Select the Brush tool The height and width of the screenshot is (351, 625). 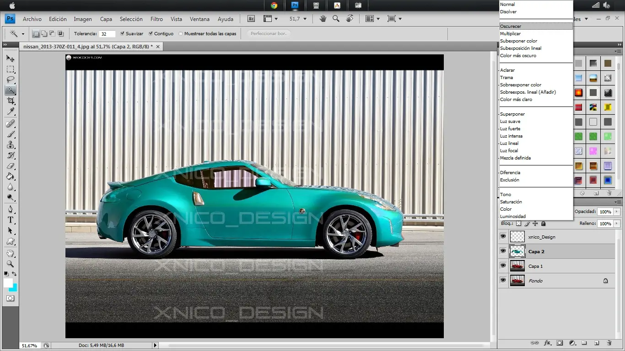tap(10, 134)
